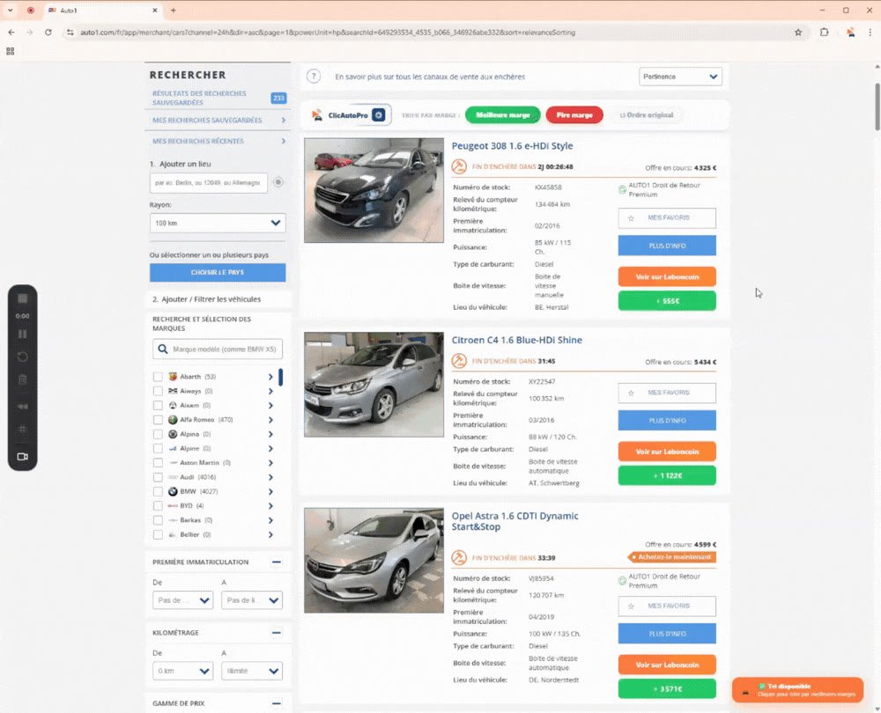Image resolution: width=881 pixels, height=713 pixels.
Task: View site information icon in address bar
Action: (x=70, y=33)
